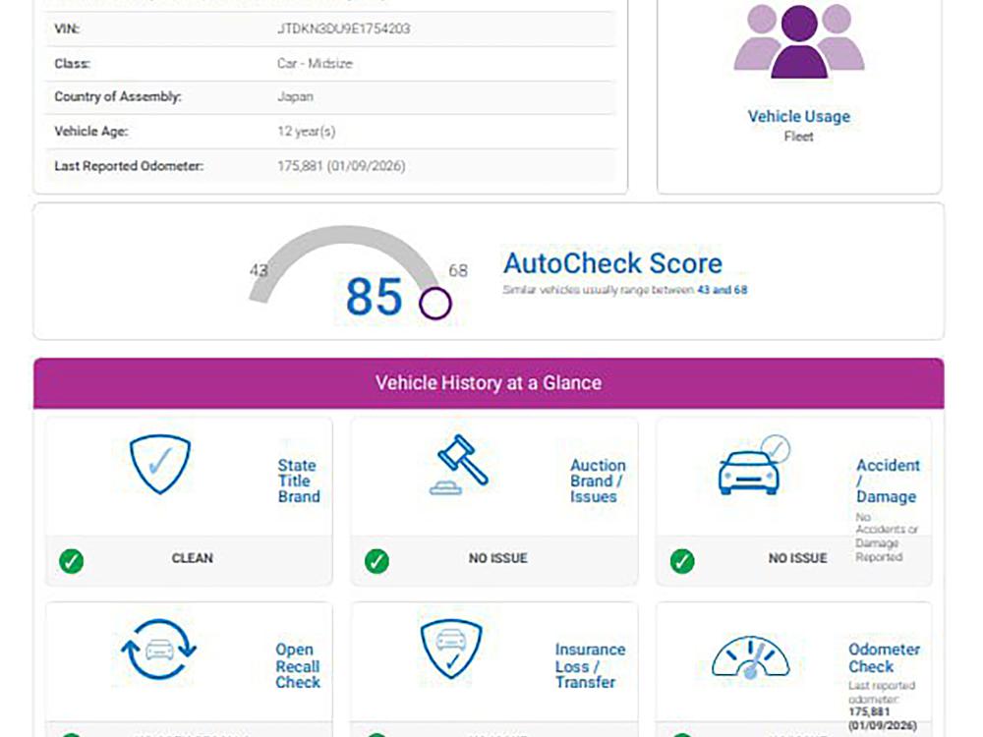
Task: Click the Vehicle History at a Glance header
Action: click(489, 382)
